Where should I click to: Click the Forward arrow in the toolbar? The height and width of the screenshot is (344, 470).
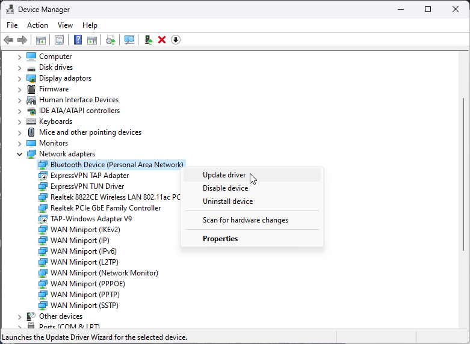coord(22,40)
